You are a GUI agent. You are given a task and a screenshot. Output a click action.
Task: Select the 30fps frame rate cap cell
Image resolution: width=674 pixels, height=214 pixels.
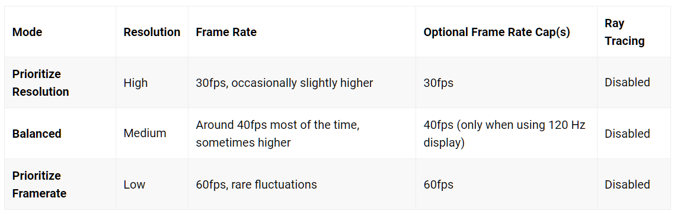pyautogui.click(x=439, y=83)
